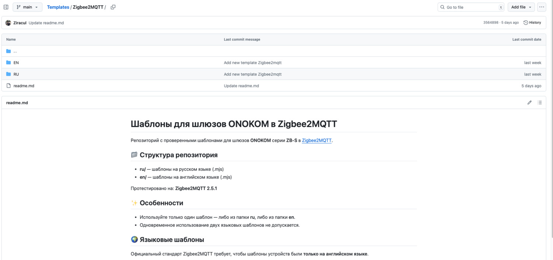Go to parent directory folder icon
Viewport: 553px width, 260px height.
coord(8,51)
